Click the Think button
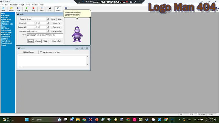This screenshot has width=219, height=123. (45, 41)
